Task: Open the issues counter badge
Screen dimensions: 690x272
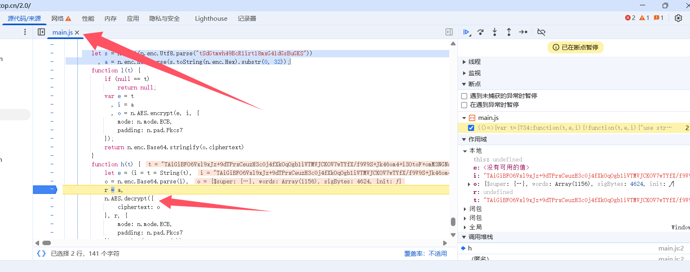Action: pos(659,18)
